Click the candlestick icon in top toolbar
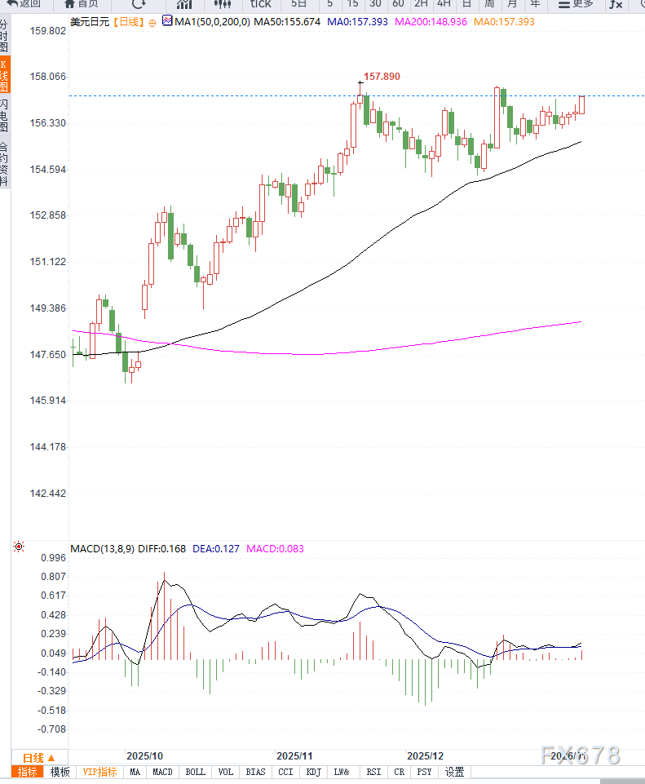 (x=223, y=4)
